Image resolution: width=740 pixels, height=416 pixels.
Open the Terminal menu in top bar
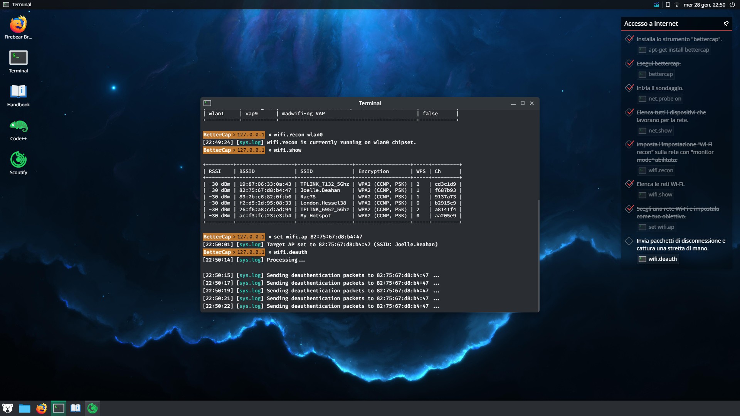[17, 5]
